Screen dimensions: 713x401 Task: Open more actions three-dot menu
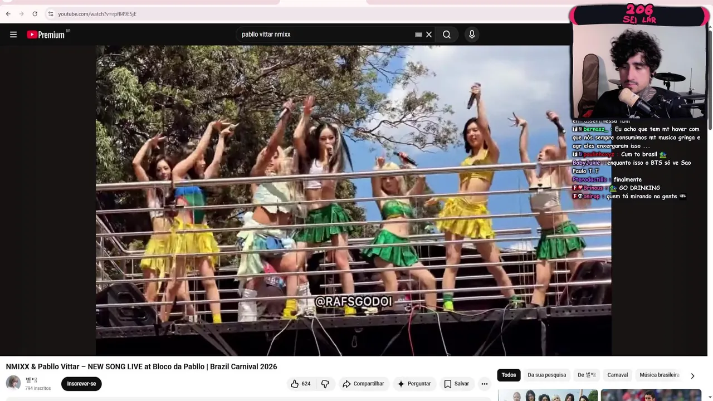point(485,384)
